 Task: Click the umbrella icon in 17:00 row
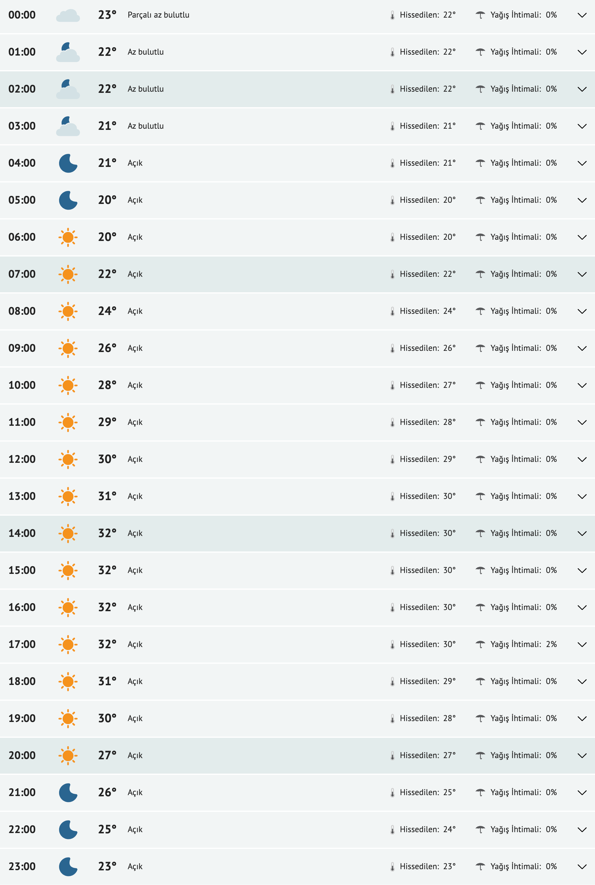pos(480,644)
